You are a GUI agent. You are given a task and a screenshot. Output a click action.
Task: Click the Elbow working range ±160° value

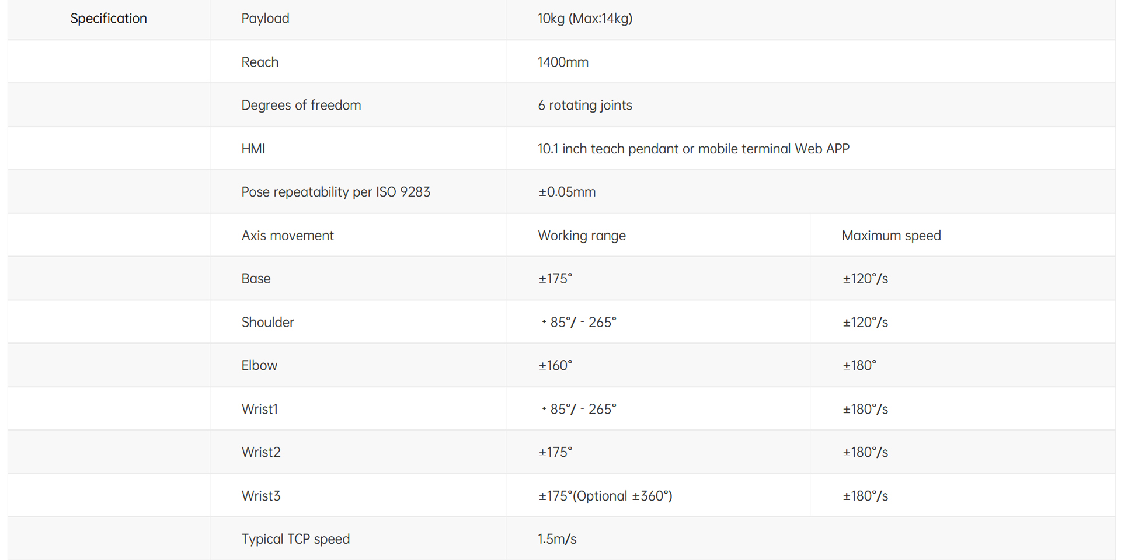tap(555, 366)
